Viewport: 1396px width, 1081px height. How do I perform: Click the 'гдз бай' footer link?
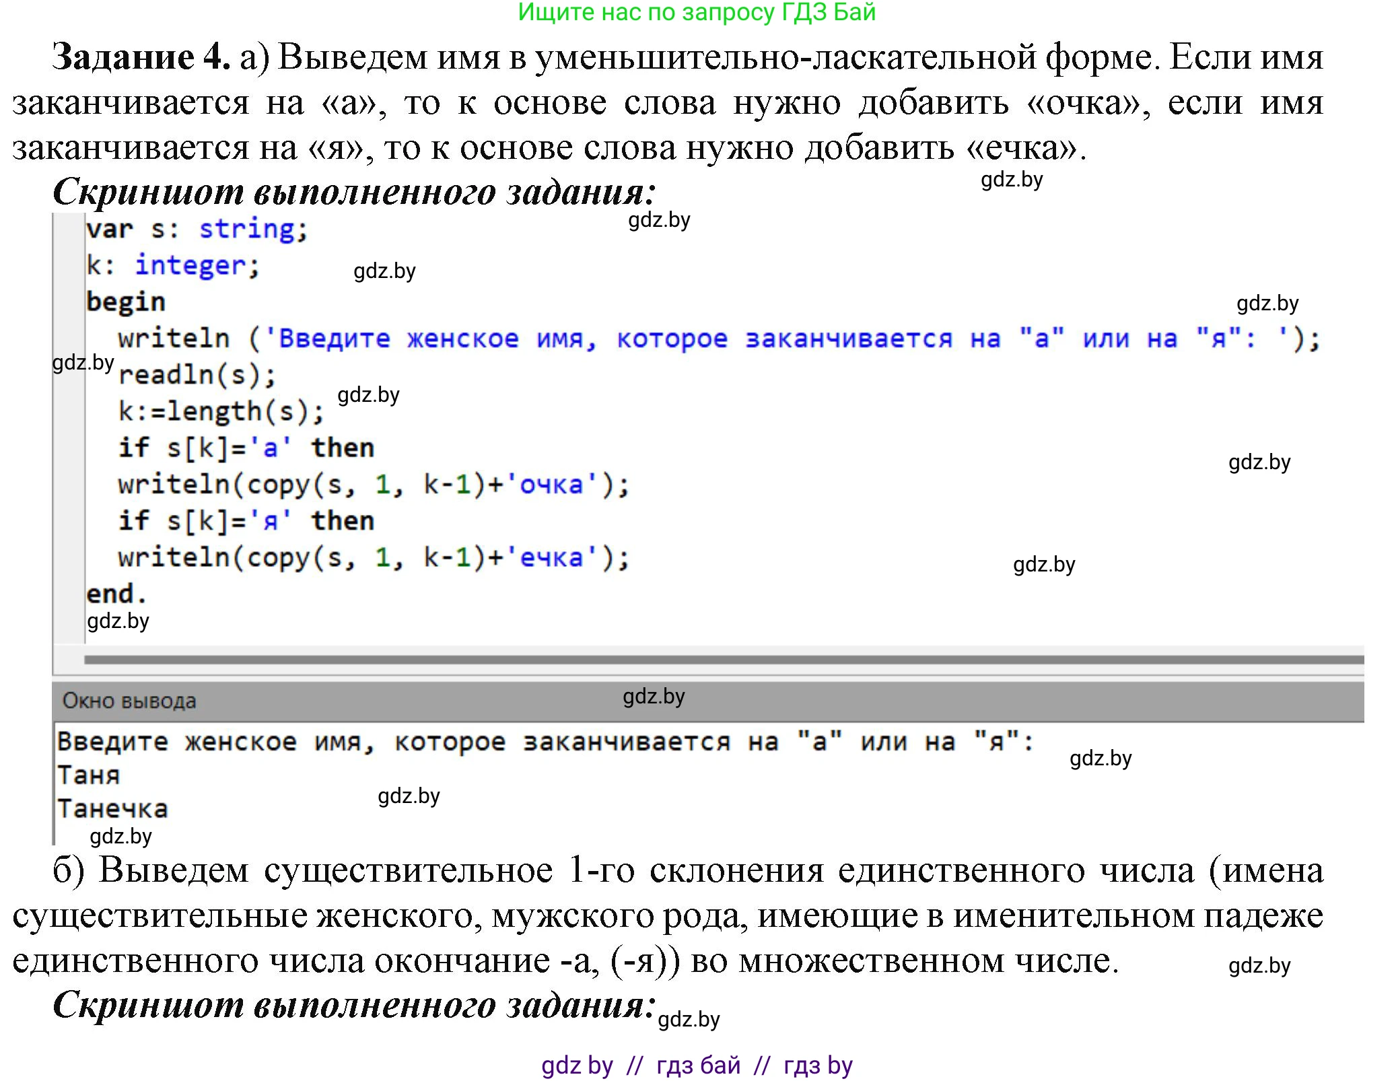click(x=698, y=1066)
